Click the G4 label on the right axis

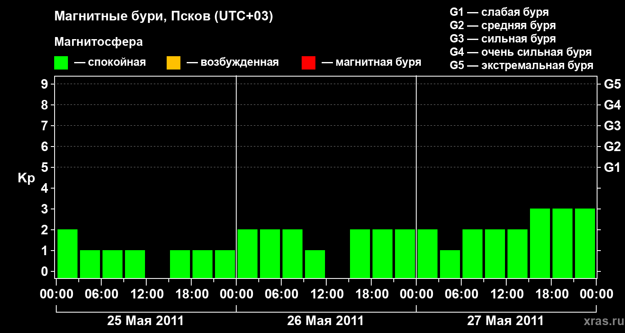(x=612, y=105)
